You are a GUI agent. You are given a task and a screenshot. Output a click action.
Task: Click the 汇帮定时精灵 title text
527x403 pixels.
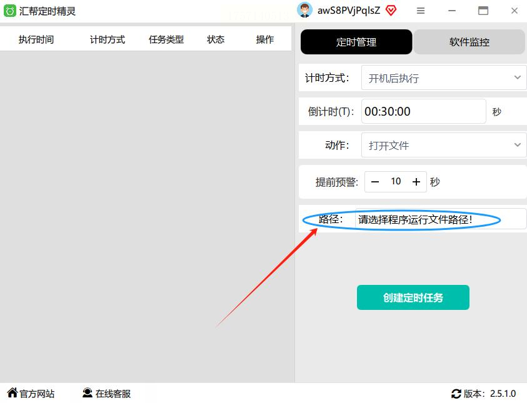tap(48, 11)
